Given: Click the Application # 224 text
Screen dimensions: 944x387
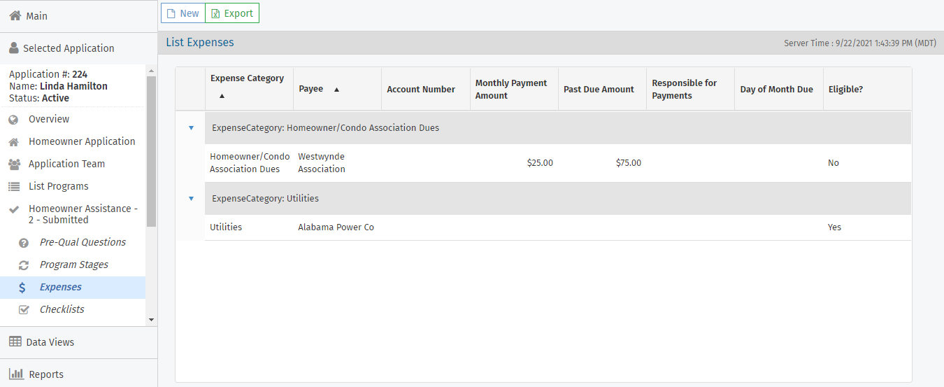Looking at the screenshot, I should [48, 74].
